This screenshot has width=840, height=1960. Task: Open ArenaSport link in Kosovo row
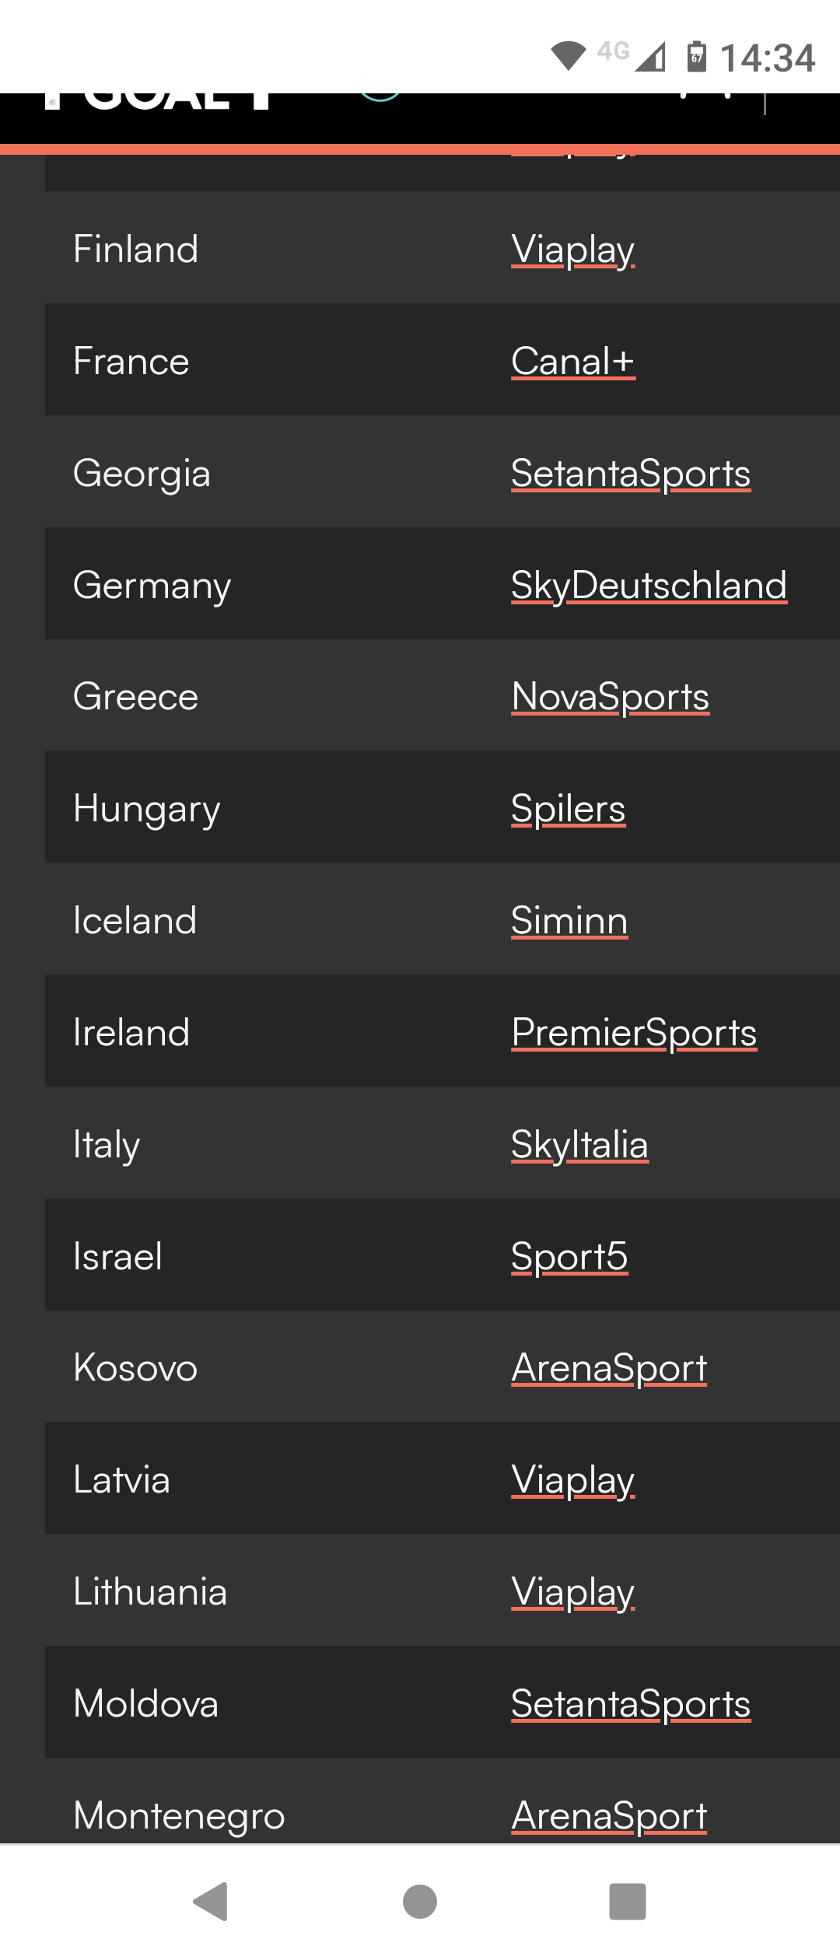coord(609,1368)
